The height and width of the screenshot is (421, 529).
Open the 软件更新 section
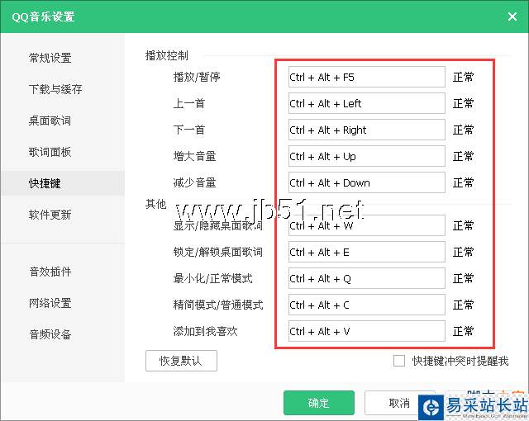[x=50, y=215]
